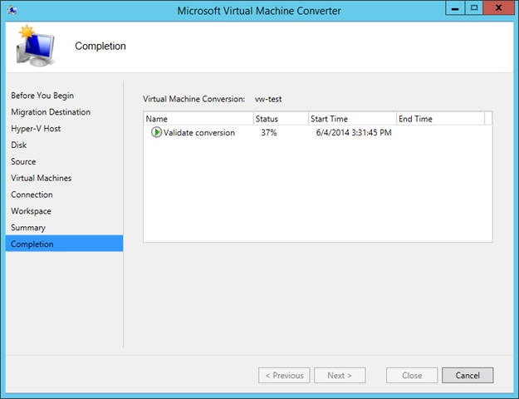Viewport: 519px width, 399px height.
Task: Sort by the Status column header
Action: tap(281, 119)
